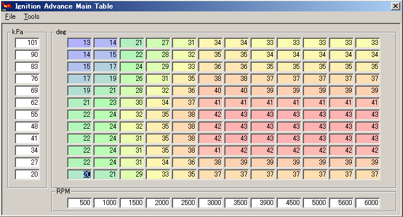
Task: Select the 48 kPa bin field
Action: [27, 126]
